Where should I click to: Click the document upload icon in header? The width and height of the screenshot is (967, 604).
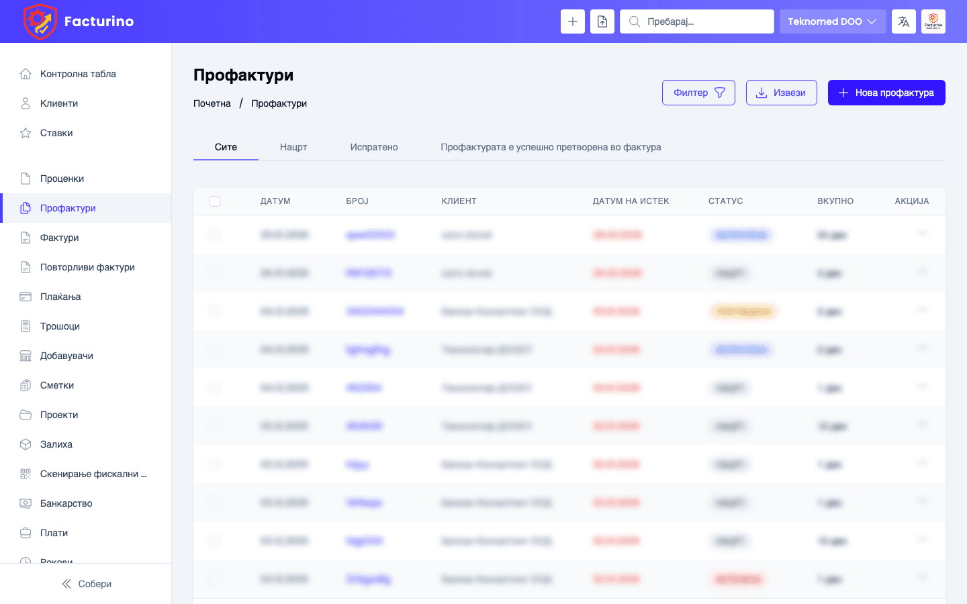(602, 21)
